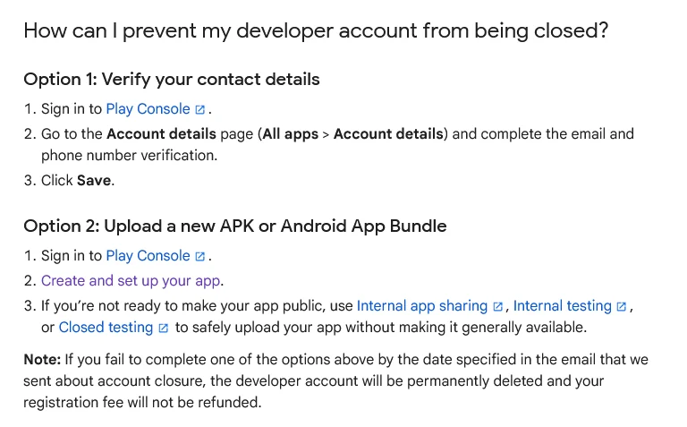687x427 pixels.
Task: Open the external link icon beside Play Console under Option 1
Action: tap(200, 110)
